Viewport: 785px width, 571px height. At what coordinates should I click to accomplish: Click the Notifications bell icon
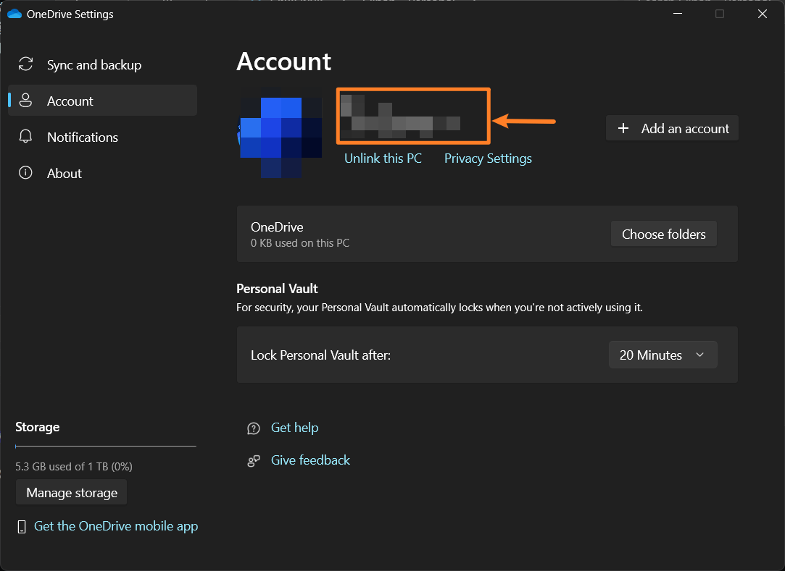pos(25,137)
